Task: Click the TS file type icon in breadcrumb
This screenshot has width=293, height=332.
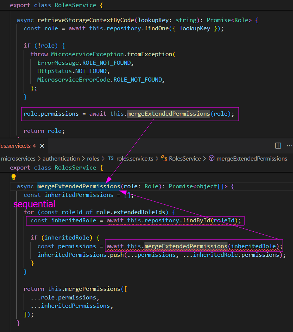Action: tap(111, 158)
